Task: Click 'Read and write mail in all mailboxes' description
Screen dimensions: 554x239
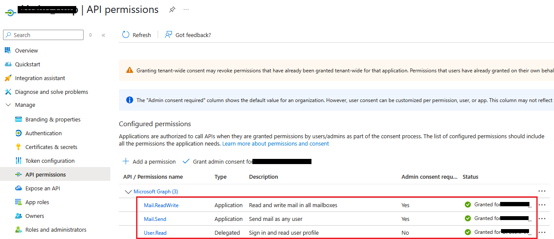Action: pos(293,205)
